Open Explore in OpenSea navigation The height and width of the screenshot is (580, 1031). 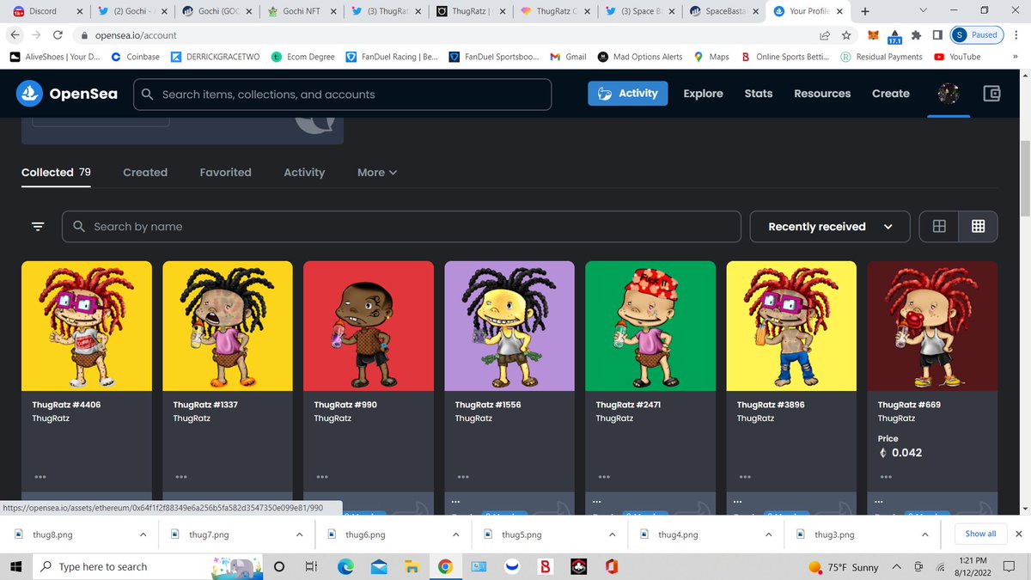tap(703, 94)
